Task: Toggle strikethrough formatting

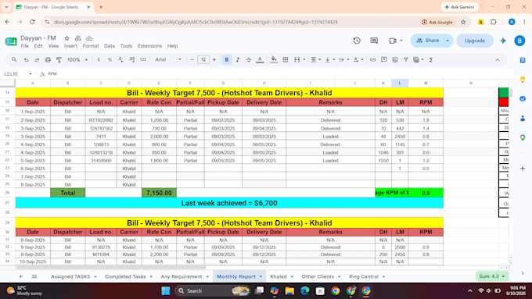Action: [x=248, y=59]
